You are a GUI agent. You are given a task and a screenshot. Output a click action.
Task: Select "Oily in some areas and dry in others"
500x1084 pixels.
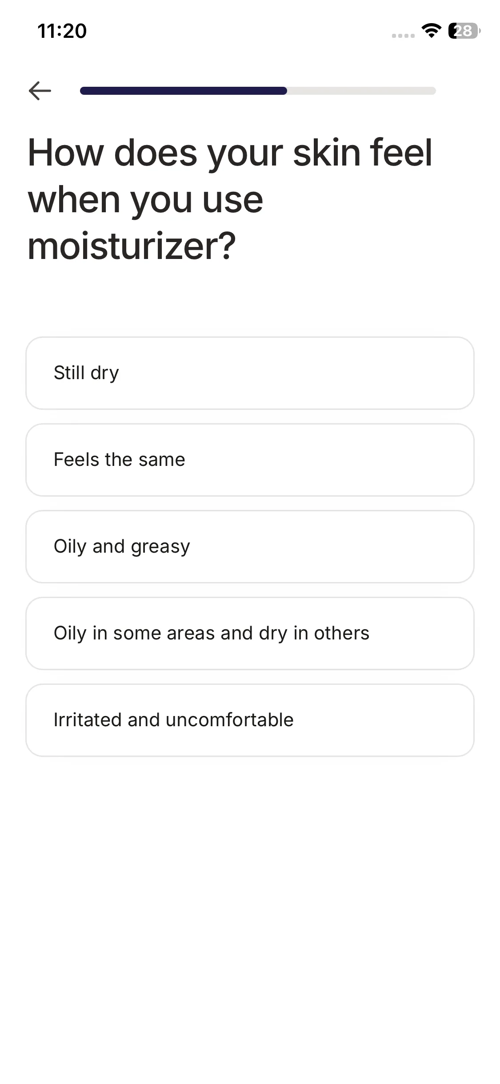point(250,633)
